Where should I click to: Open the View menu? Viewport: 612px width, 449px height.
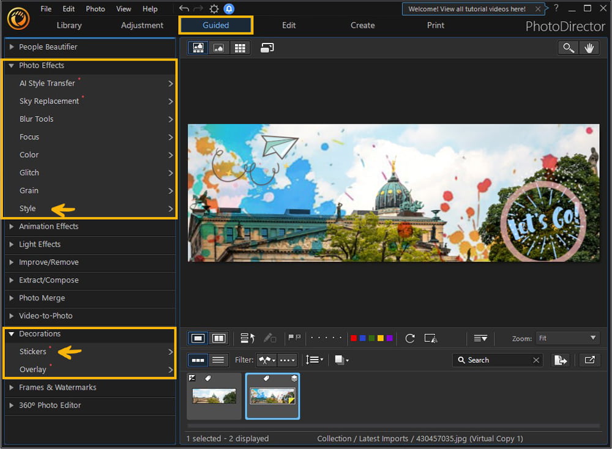click(x=124, y=9)
